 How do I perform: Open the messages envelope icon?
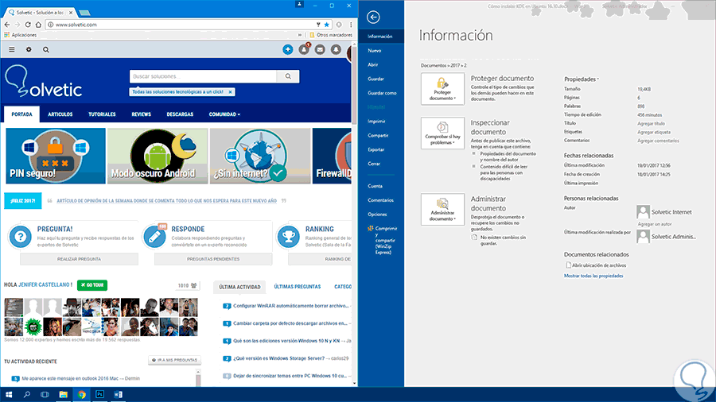(x=320, y=50)
